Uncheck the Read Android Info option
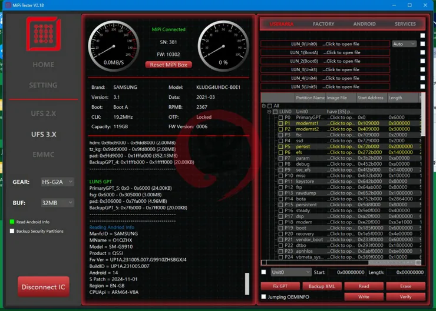 point(12,222)
